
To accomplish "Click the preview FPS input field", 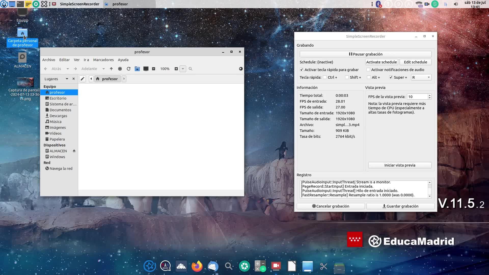I will tap(417, 97).
